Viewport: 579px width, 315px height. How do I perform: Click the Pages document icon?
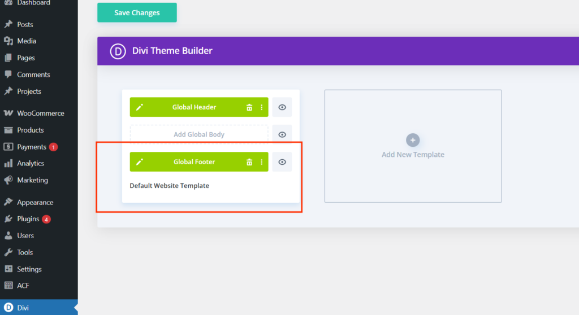pyautogui.click(x=8, y=58)
